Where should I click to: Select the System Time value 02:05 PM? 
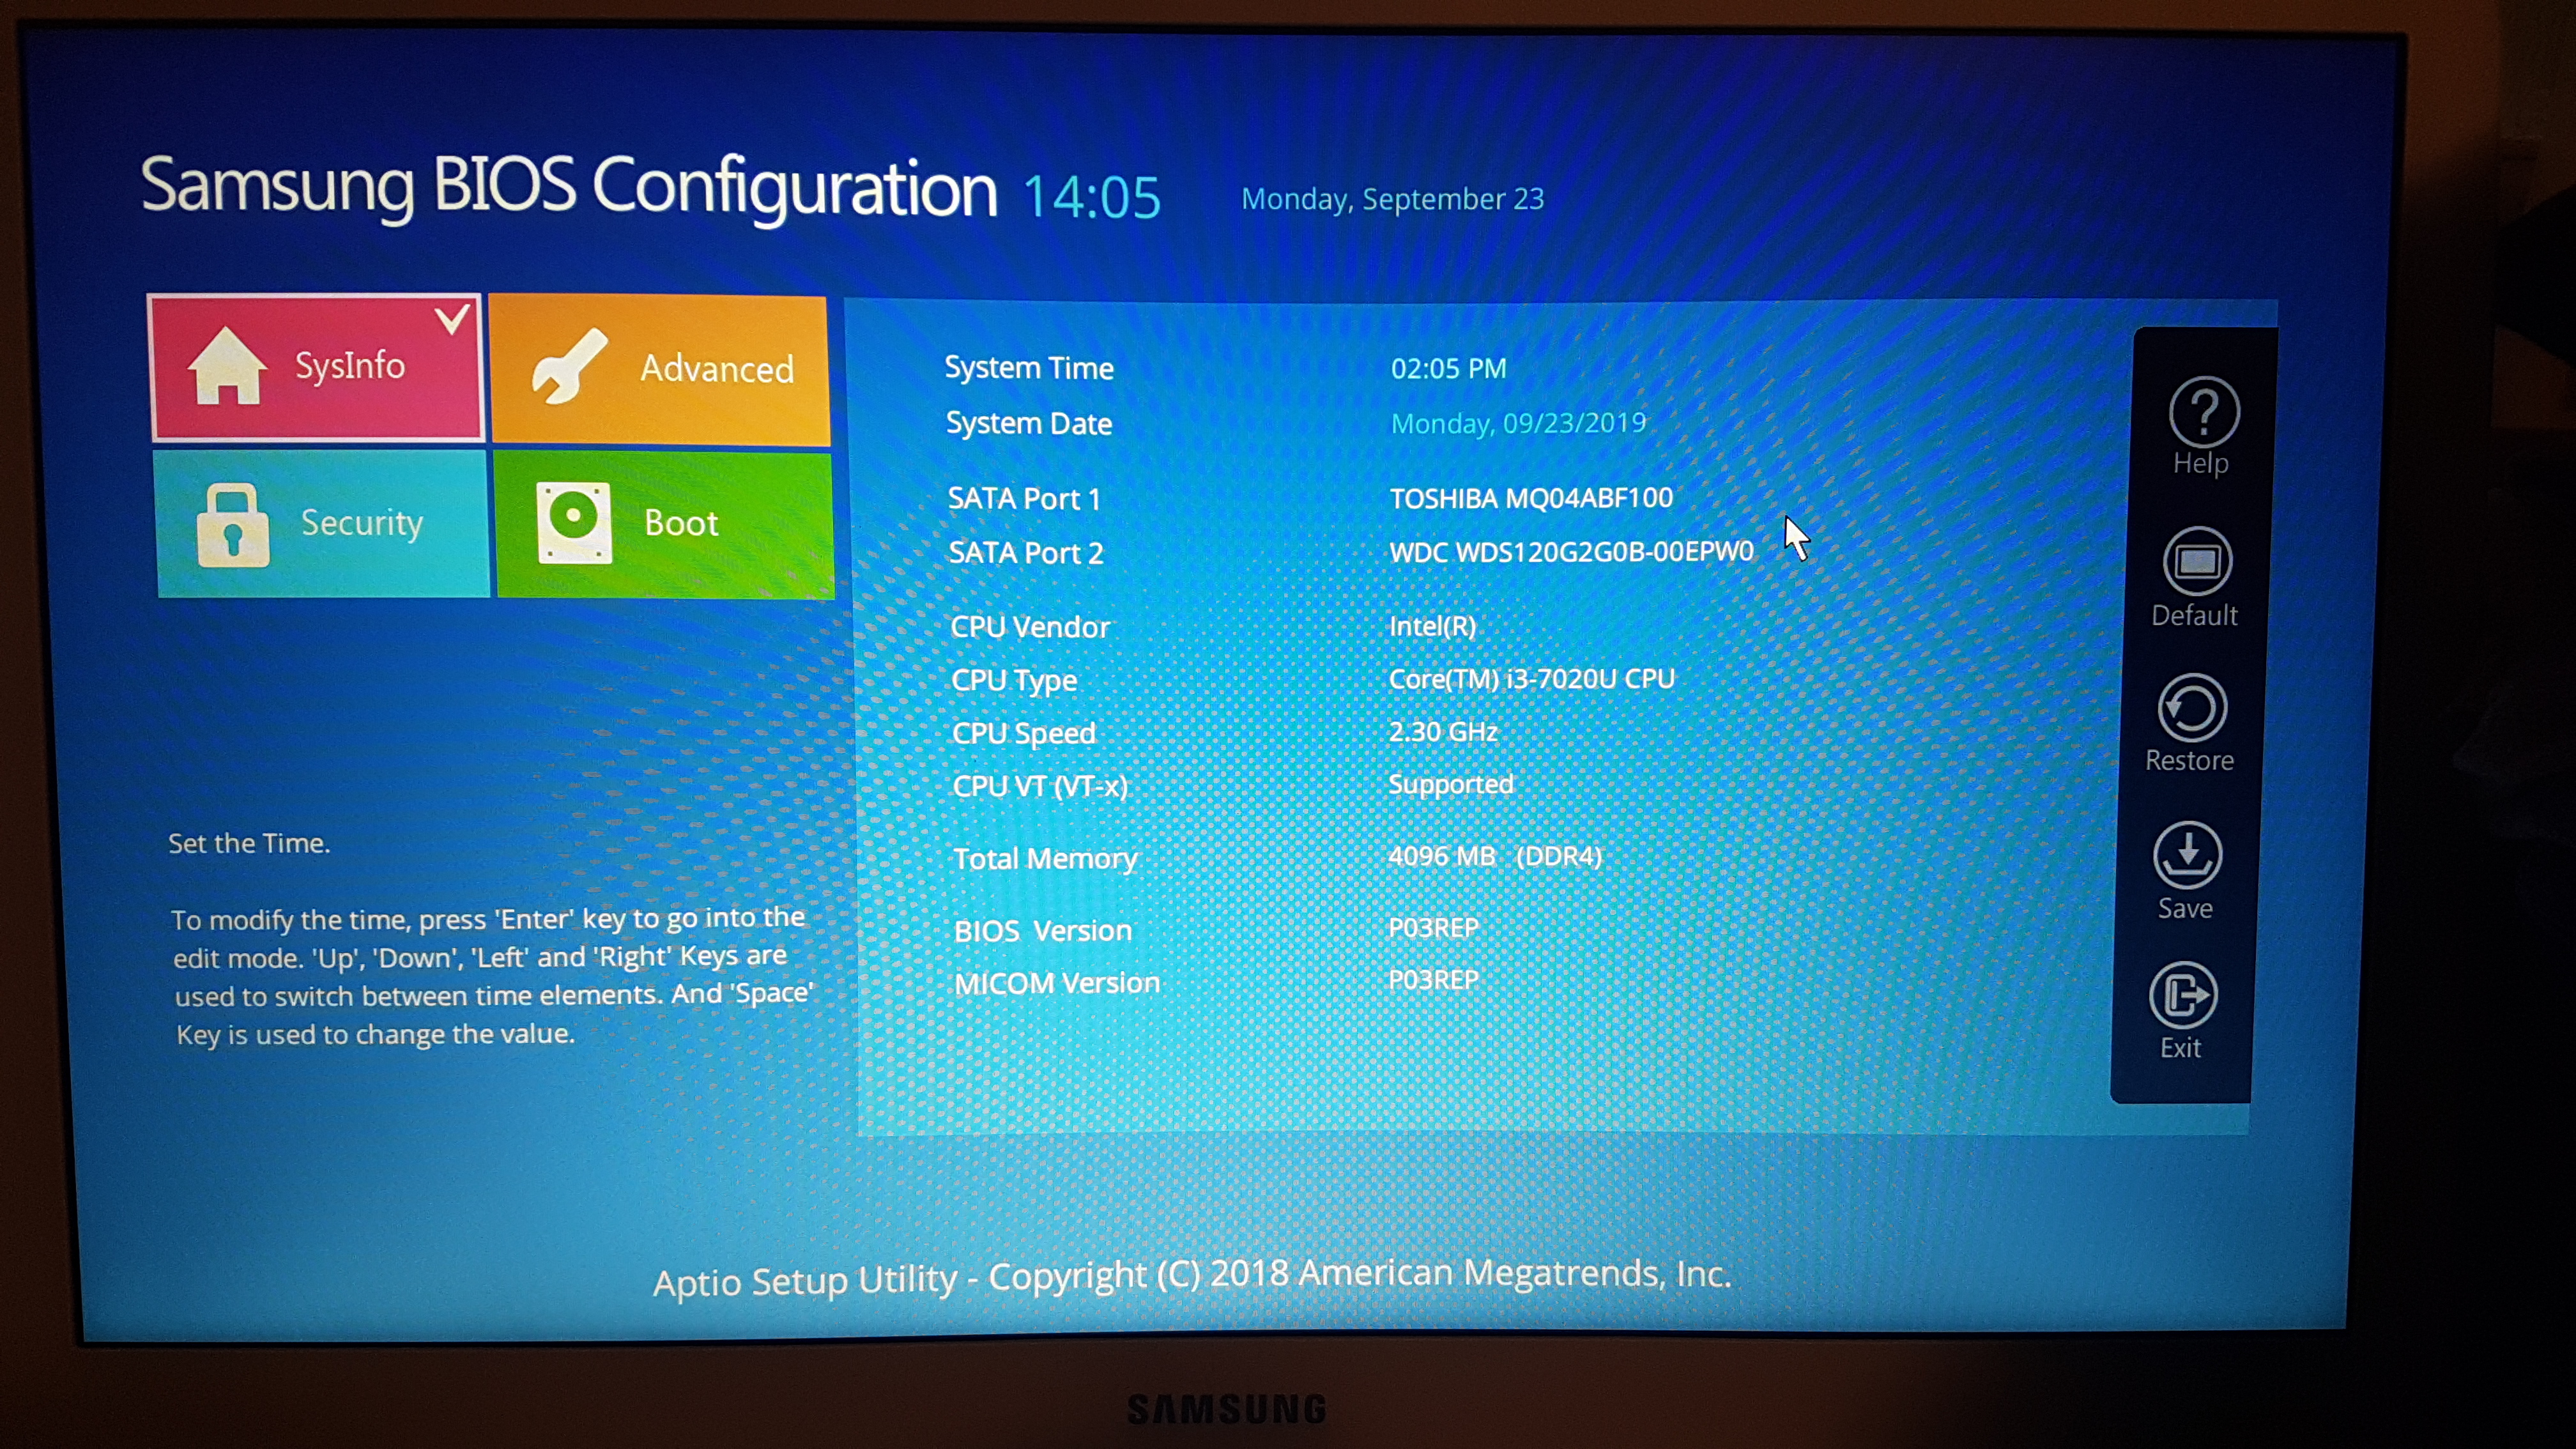tap(1448, 369)
